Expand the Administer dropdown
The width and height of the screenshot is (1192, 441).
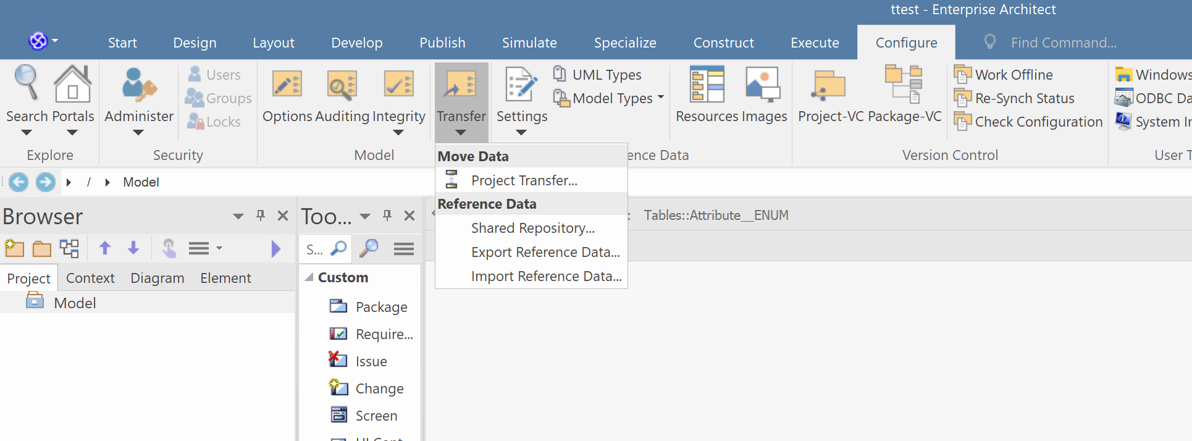click(138, 132)
